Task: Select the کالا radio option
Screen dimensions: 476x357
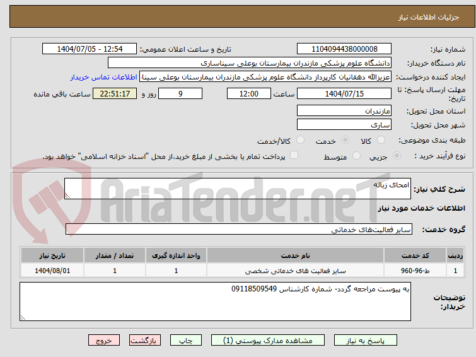Action: [x=381, y=140]
